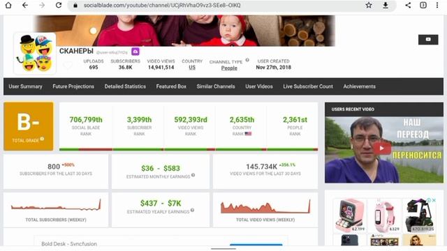Viewport: 447px width, 251px height.
Task: Click the 14,941,514 video views count
Action: point(161,68)
